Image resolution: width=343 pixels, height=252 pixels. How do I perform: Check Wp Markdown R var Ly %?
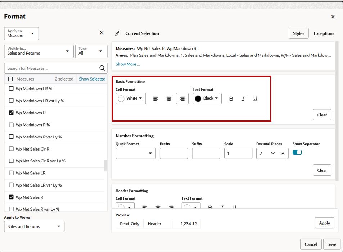[11, 137]
